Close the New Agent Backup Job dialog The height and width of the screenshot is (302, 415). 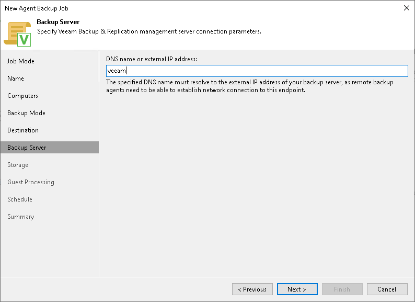point(406,8)
